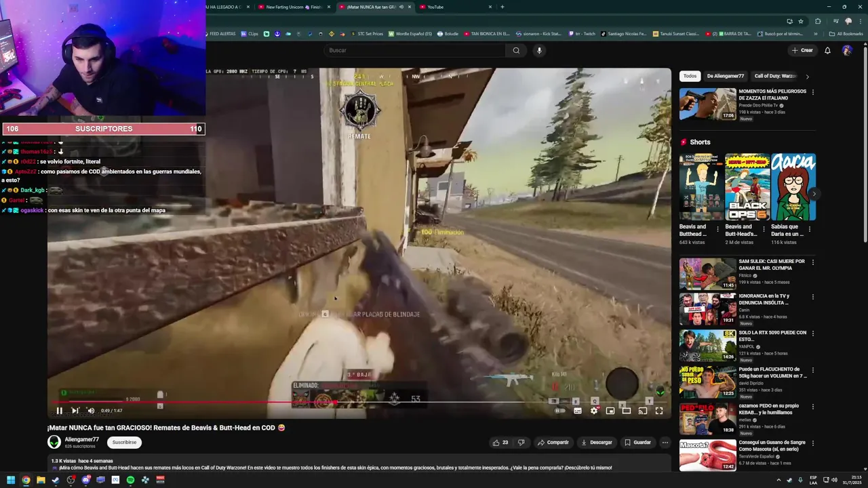
Task: Open OBS Studio from the taskbar
Action: pyautogui.click(x=71, y=480)
